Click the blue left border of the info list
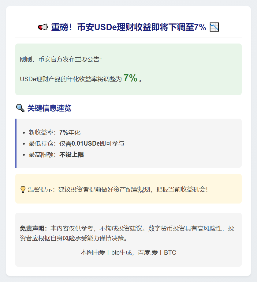257x282 pixels. click(16, 143)
